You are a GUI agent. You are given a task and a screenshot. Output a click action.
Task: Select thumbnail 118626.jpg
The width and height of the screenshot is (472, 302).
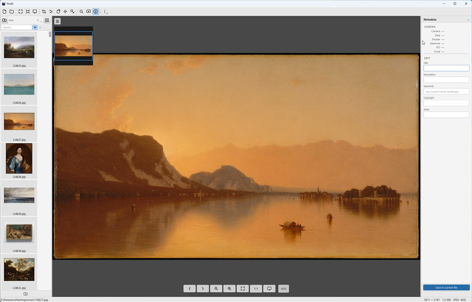[19, 84]
